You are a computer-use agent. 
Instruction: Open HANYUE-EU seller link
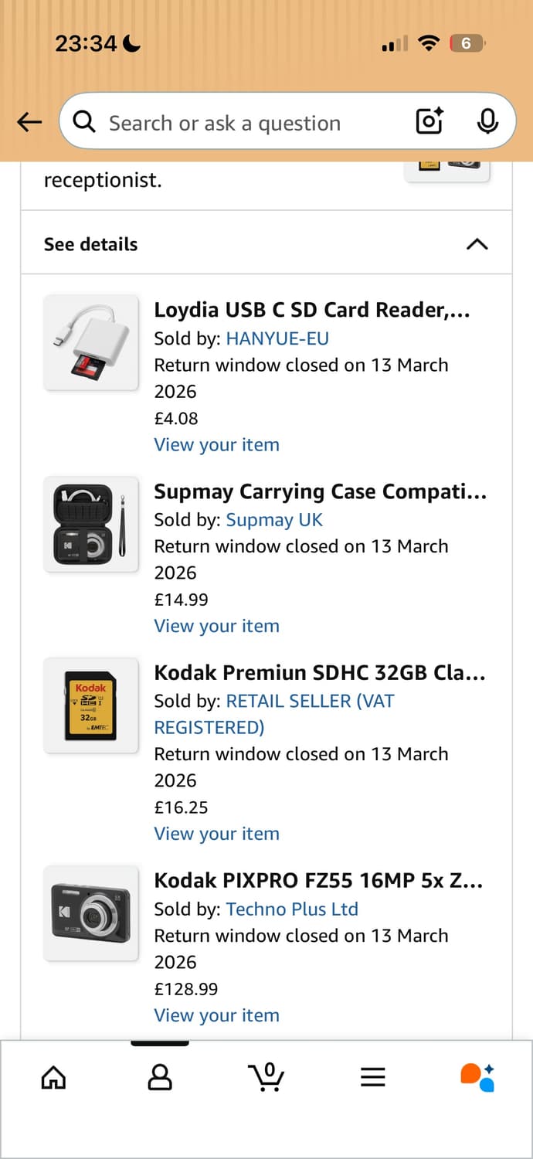click(x=277, y=338)
